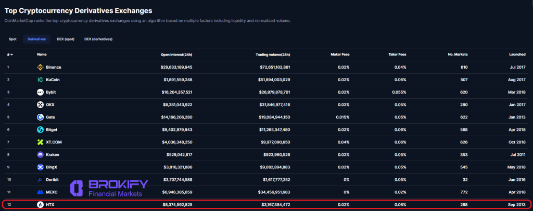Screen dimensions: 533x211
Task: Sort by the Launched column header
Action: [x=517, y=55]
